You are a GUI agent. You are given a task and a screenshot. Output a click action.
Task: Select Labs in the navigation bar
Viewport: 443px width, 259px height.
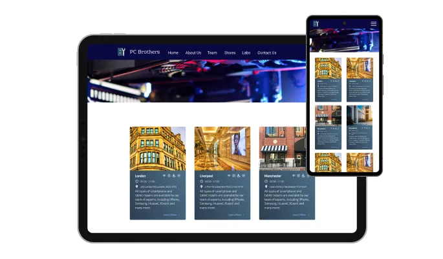pyautogui.click(x=246, y=52)
